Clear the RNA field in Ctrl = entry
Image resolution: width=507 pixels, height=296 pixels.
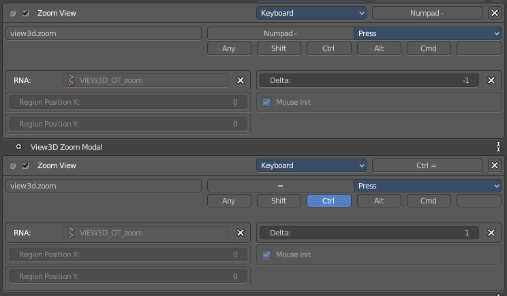tap(241, 233)
